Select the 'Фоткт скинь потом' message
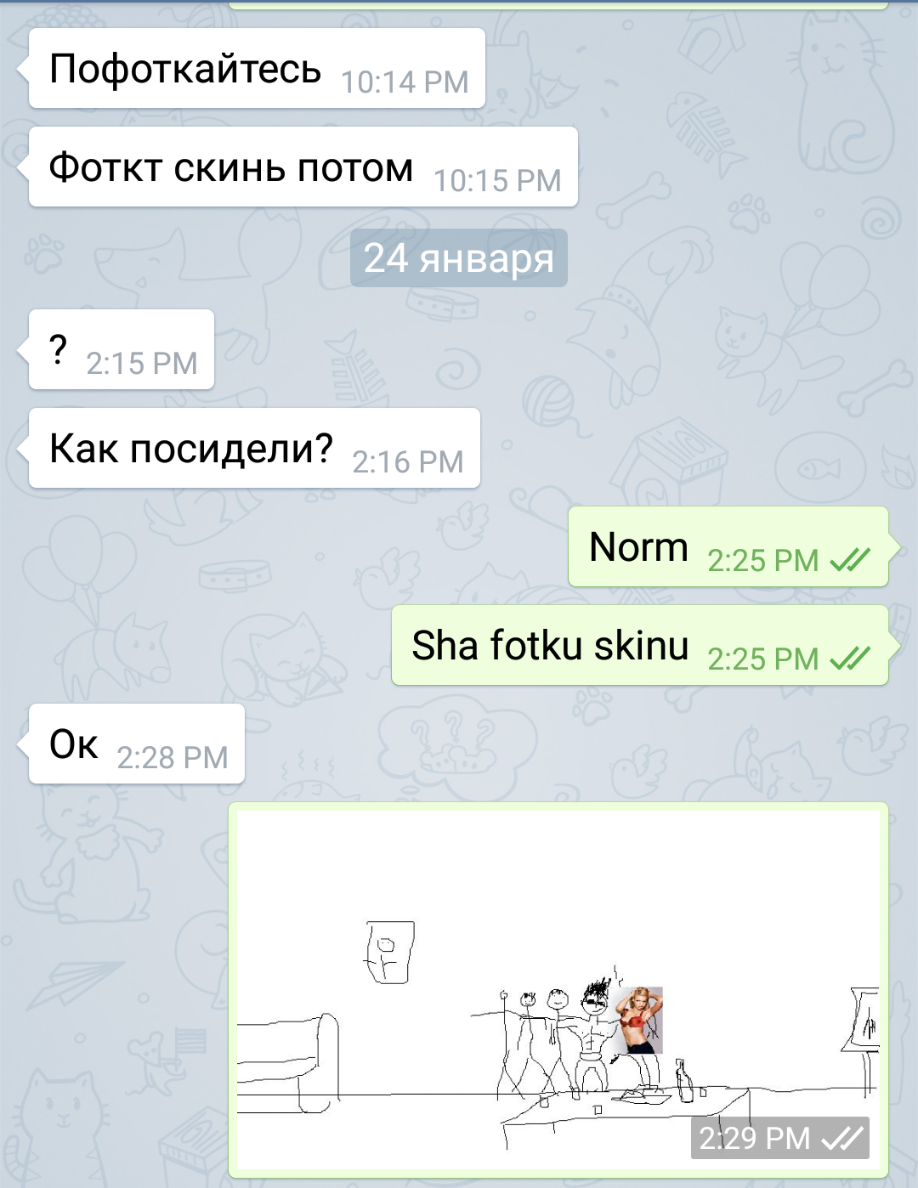Screen dimensions: 918x1188 coord(303,167)
